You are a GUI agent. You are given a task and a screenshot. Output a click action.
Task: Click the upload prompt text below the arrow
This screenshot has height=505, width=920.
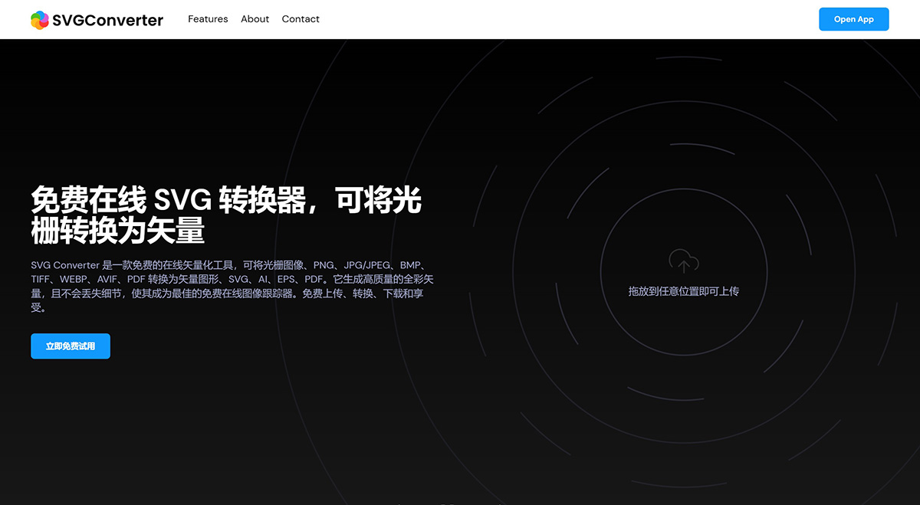tap(683, 291)
